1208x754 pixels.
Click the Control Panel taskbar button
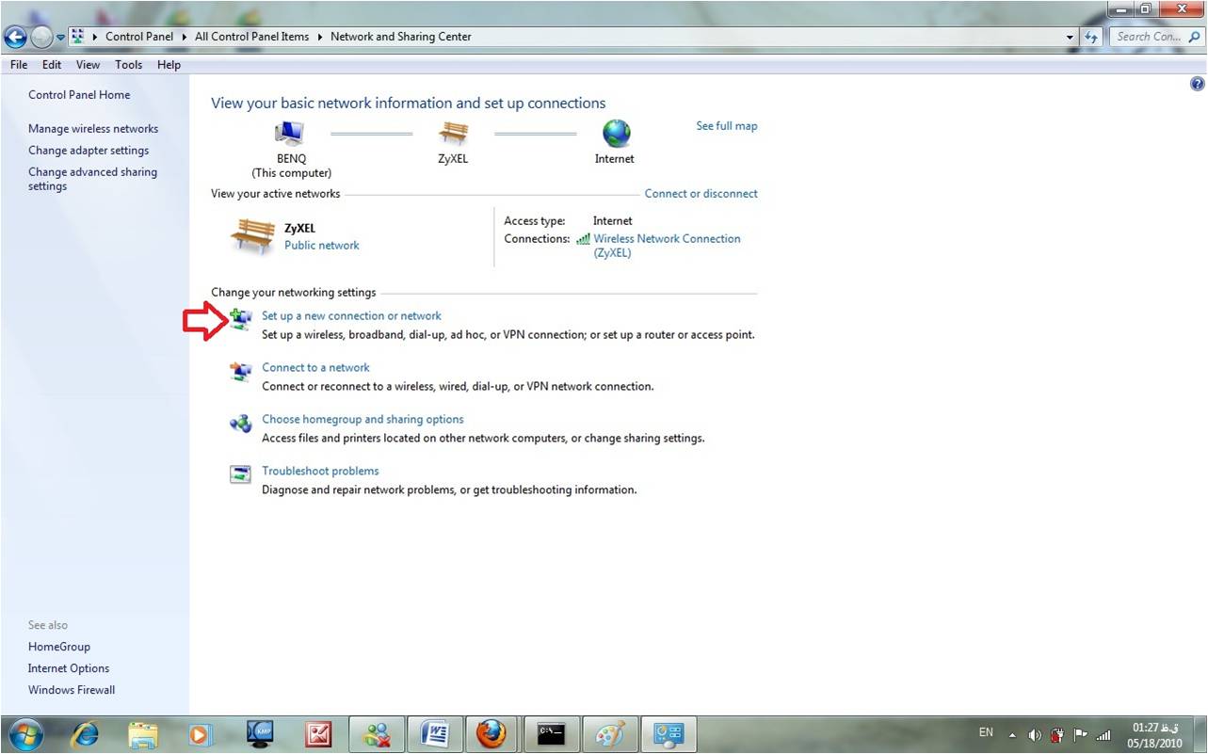click(x=668, y=733)
